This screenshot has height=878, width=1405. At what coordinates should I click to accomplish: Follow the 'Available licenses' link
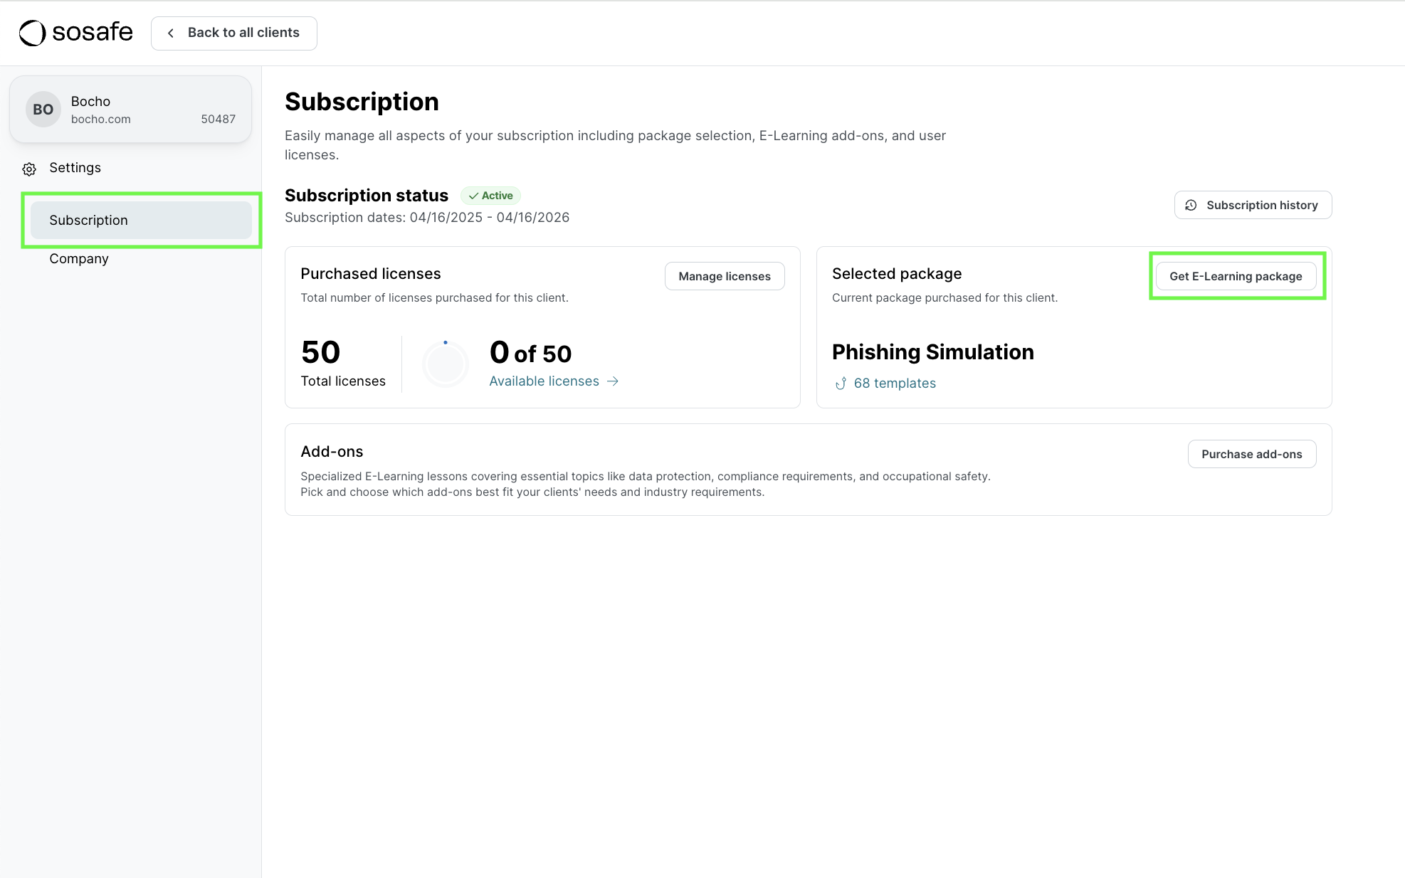point(544,381)
